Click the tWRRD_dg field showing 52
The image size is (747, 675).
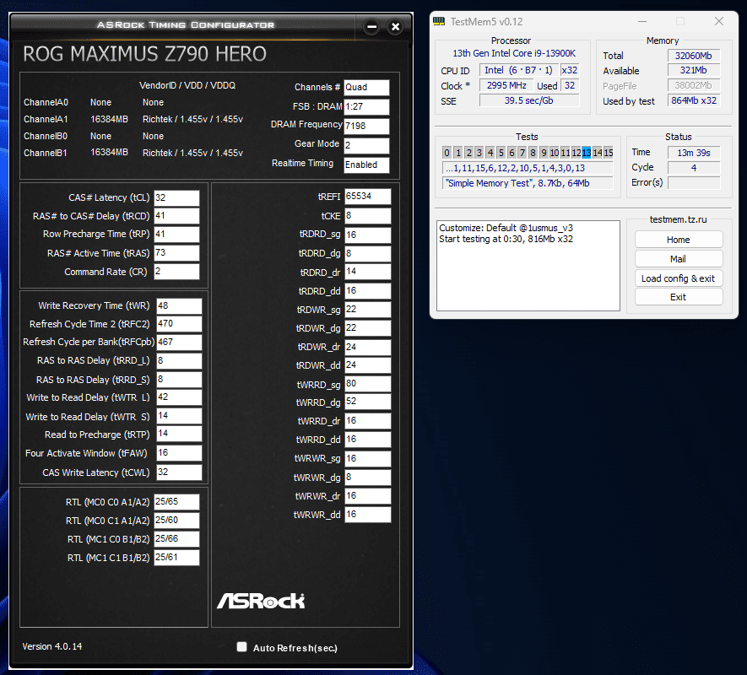coord(367,402)
